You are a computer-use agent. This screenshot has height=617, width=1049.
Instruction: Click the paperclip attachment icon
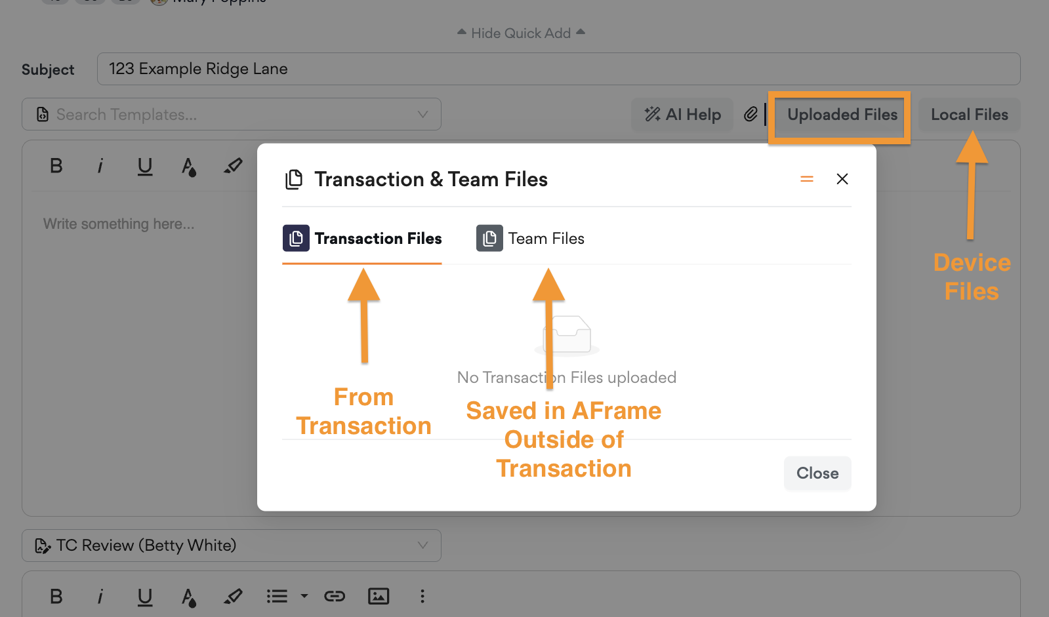[751, 115]
